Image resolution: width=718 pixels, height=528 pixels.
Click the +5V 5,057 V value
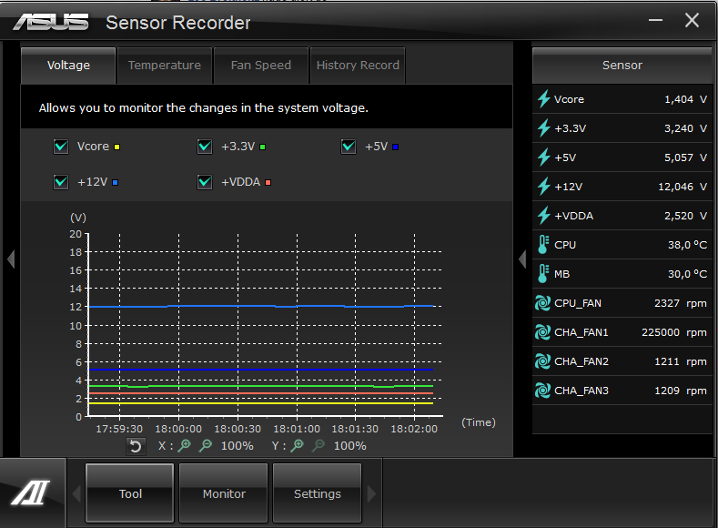coord(685,157)
